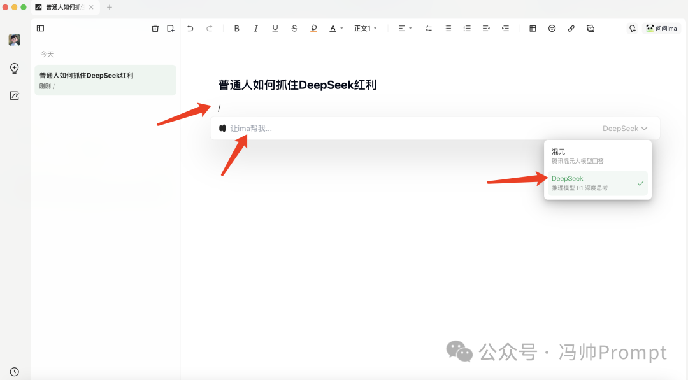
Task: Select the note 普通人如何抓住DeepSeek红利 in list
Action: point(105,80)
